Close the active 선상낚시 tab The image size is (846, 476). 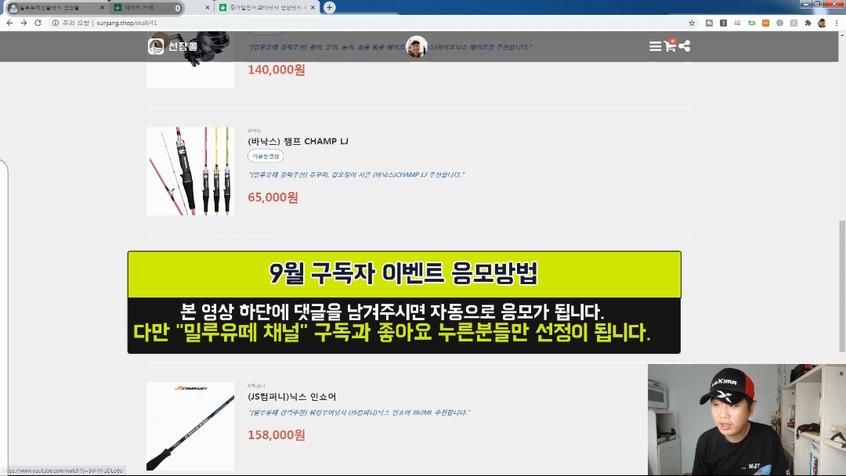(313, 8)
